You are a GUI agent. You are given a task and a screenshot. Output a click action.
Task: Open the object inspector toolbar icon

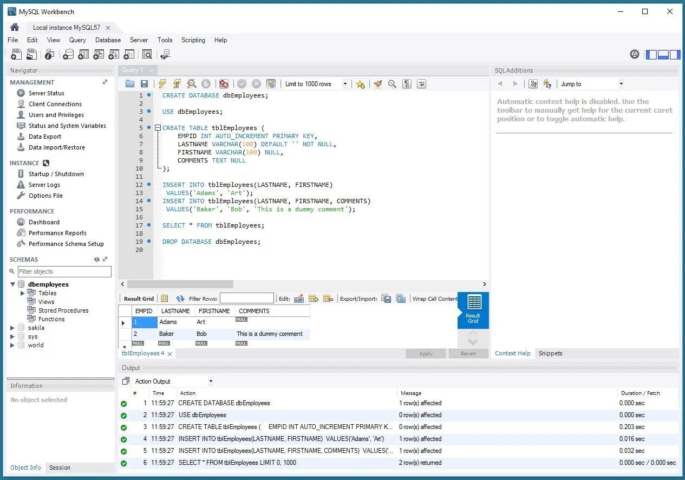tap(49, 54)
